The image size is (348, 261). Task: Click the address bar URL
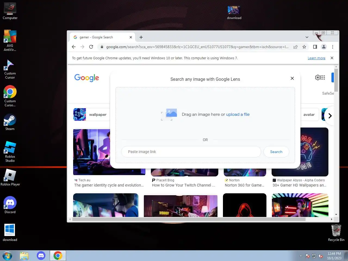click(197, 47)
